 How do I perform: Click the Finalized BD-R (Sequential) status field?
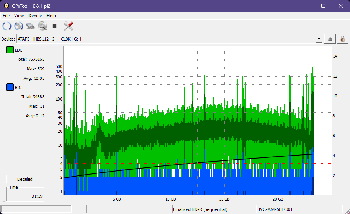point(214,209)
